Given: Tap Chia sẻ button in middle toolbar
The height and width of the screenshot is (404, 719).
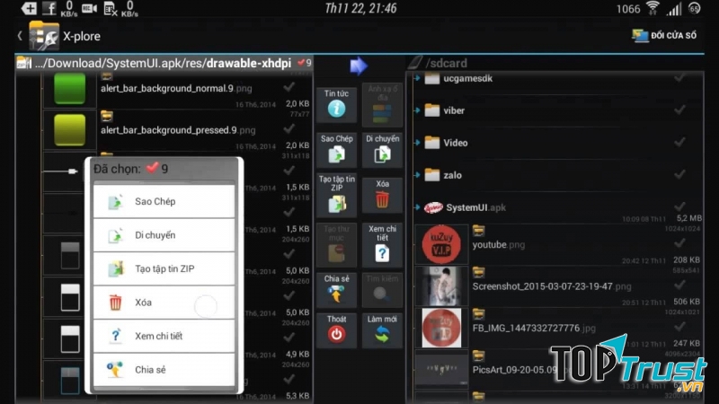Looking at the screenshot, I should pyautogui.click(x=336, y=289).
